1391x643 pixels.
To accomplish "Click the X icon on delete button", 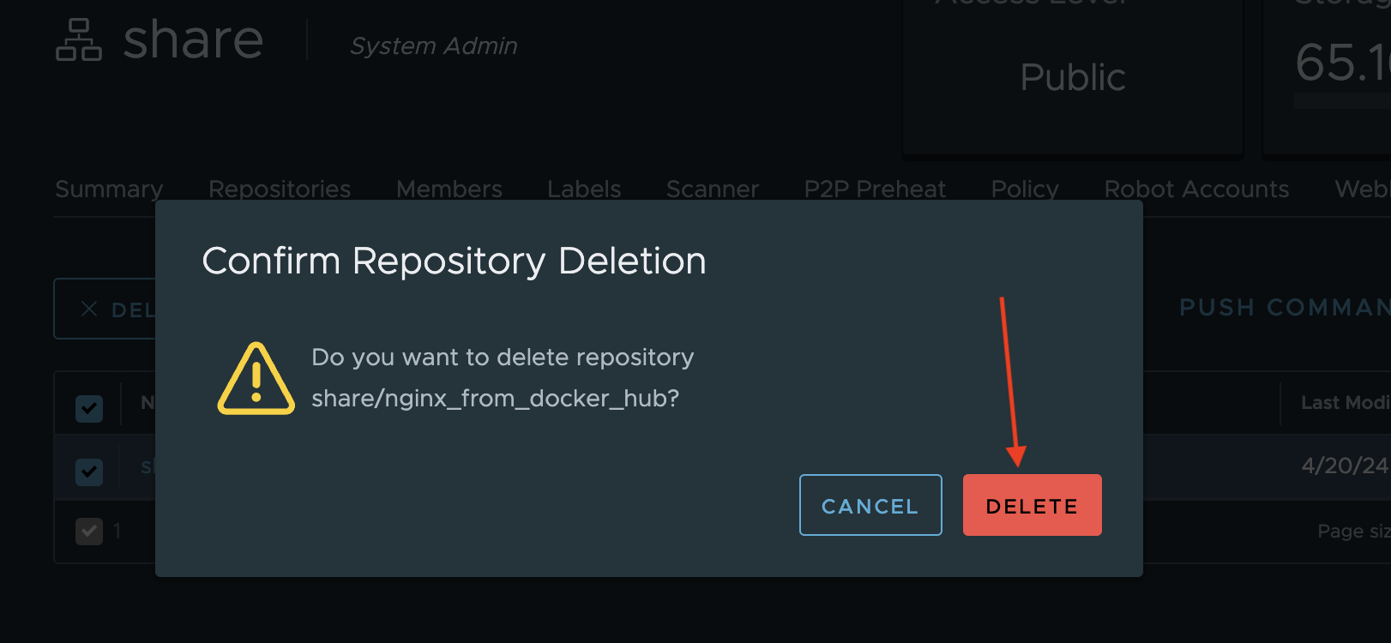I will click(x=89, y=309).
